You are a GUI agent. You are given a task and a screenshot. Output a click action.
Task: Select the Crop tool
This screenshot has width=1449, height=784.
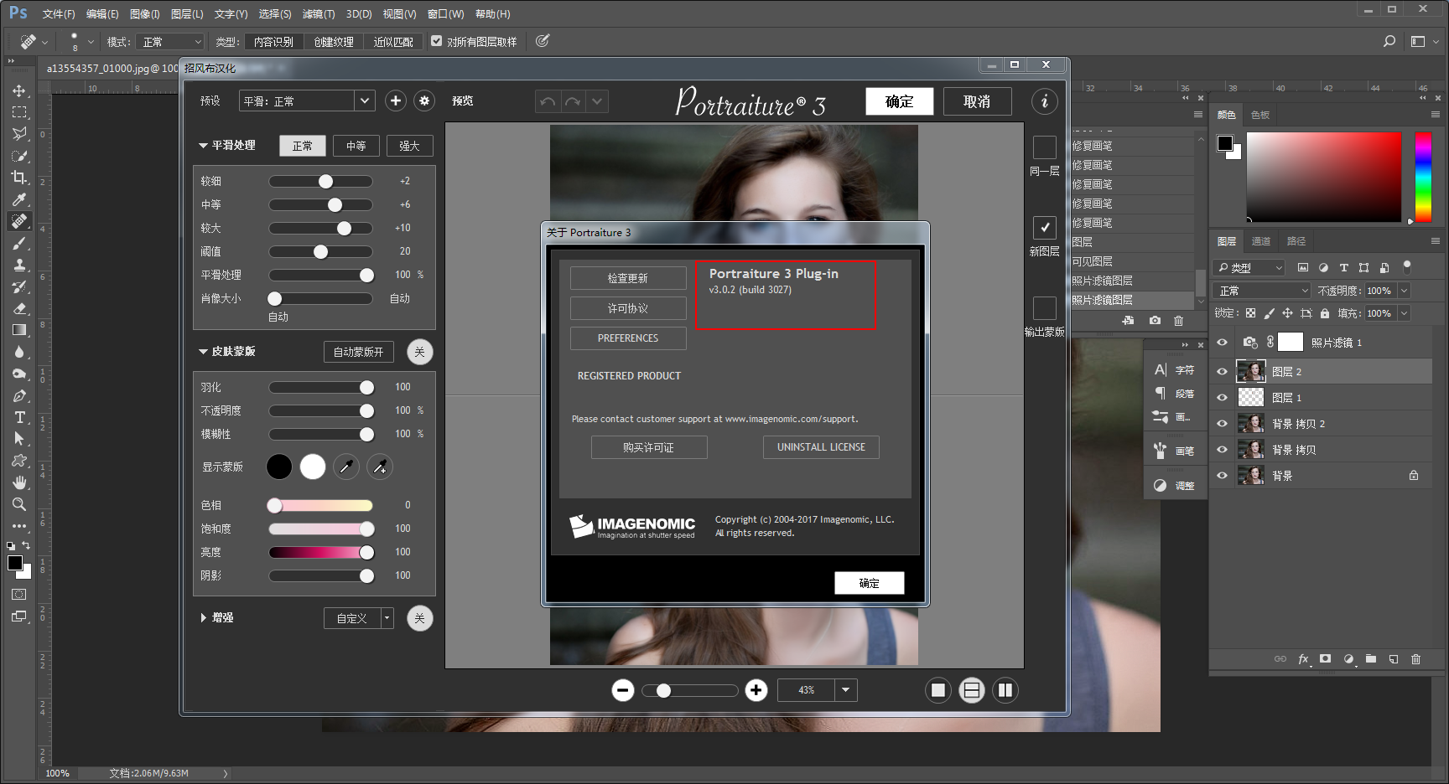pyautogui.click(x=18, y=178)
